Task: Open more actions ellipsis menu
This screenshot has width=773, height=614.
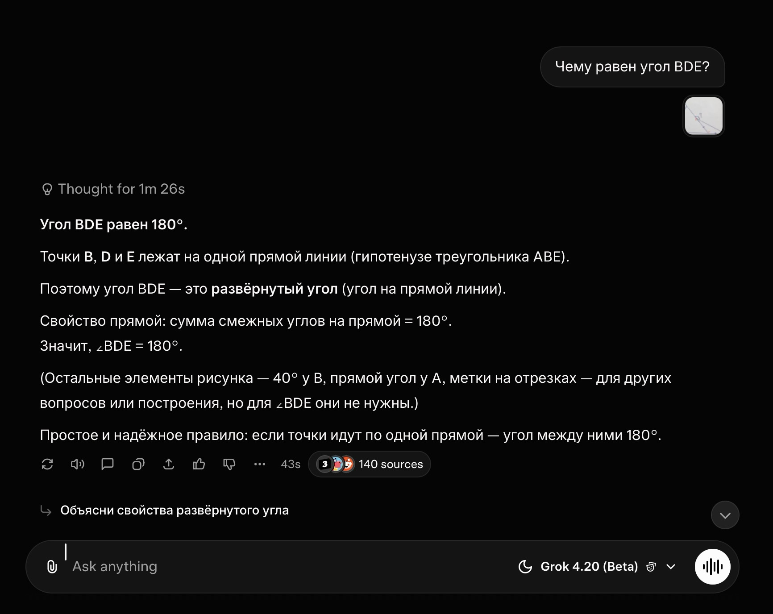Action: pos(260,465)
